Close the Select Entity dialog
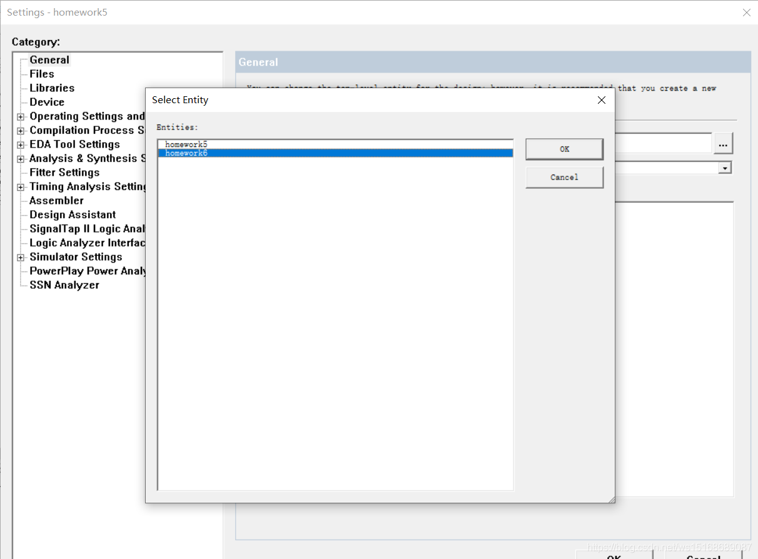The image size is (758, 559). 601,100
